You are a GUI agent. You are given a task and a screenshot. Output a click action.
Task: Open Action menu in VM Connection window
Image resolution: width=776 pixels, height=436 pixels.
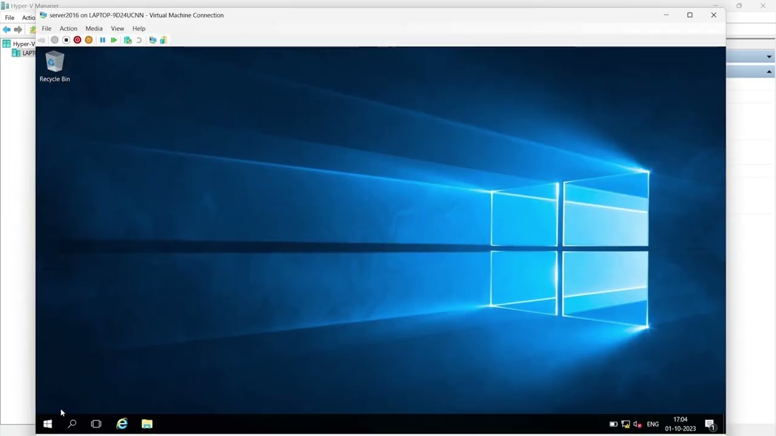click(x=69, y=28)
